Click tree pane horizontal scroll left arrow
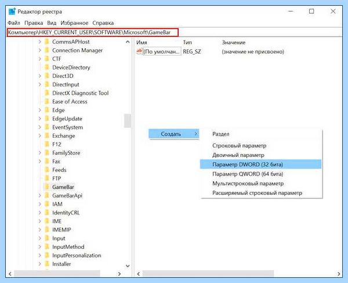The height and width of the screenshot is (283, 348). [x=10, y=274]
